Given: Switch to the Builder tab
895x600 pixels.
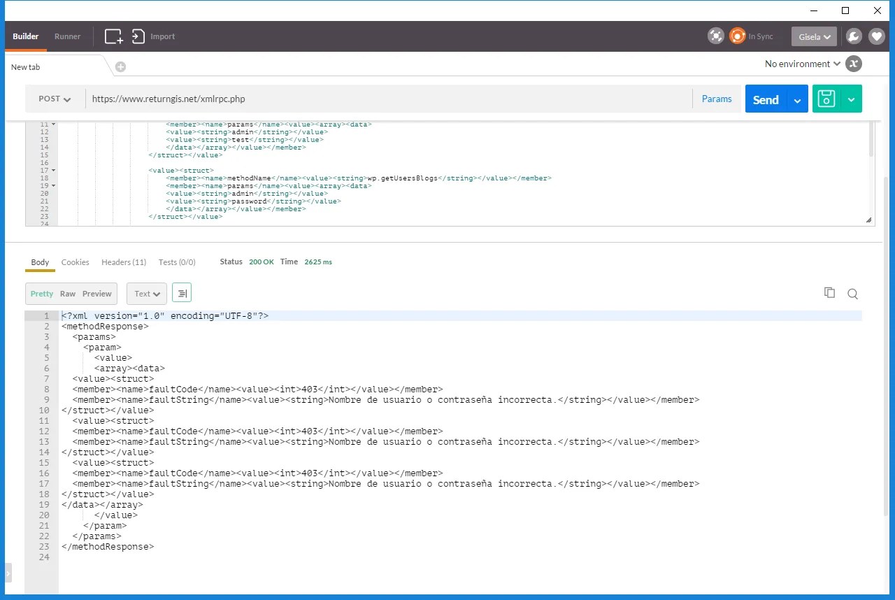Looking at the screenshot, I should tap(26, 36).
